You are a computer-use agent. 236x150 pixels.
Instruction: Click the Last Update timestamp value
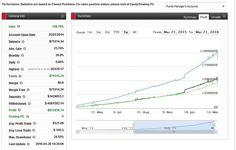click(50, 144)
